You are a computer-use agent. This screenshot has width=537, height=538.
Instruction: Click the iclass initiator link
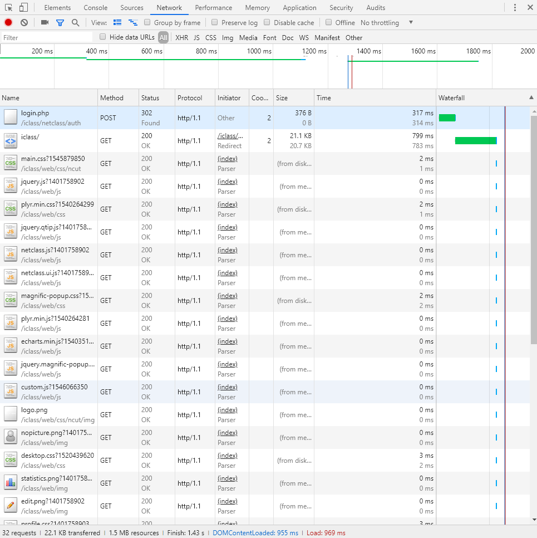230,136
